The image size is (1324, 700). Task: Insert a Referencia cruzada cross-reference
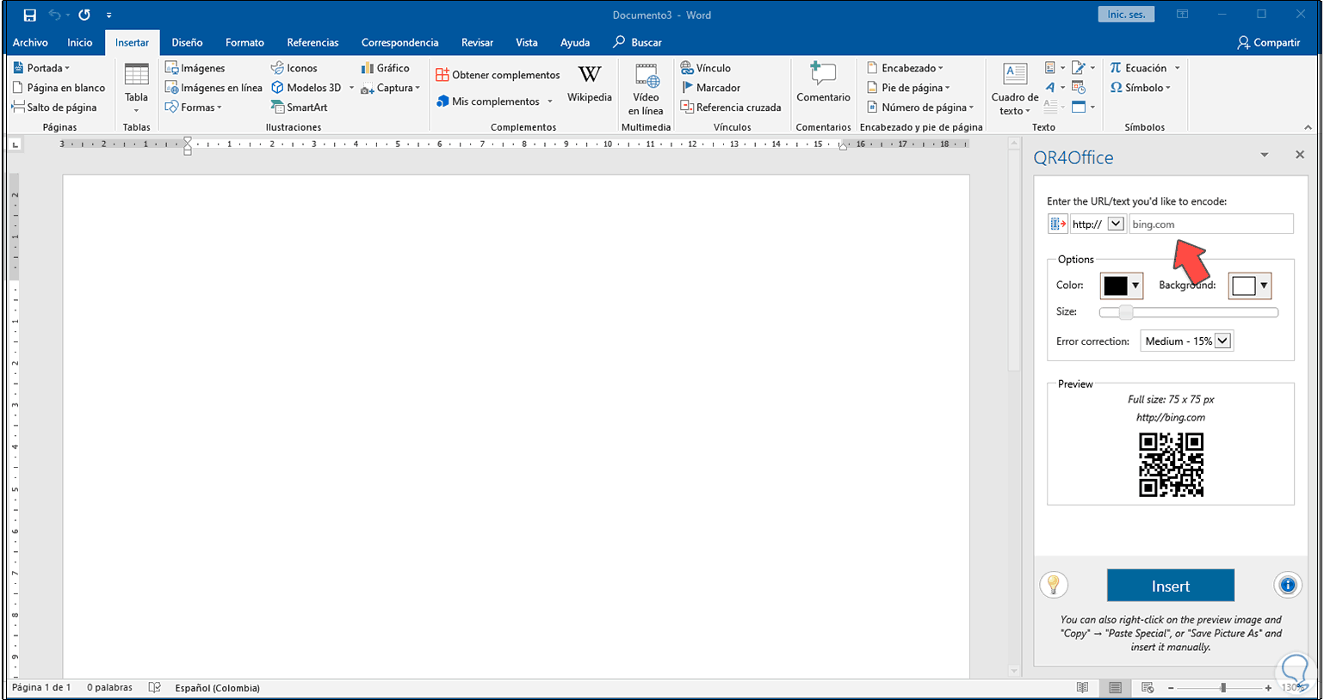731,107
